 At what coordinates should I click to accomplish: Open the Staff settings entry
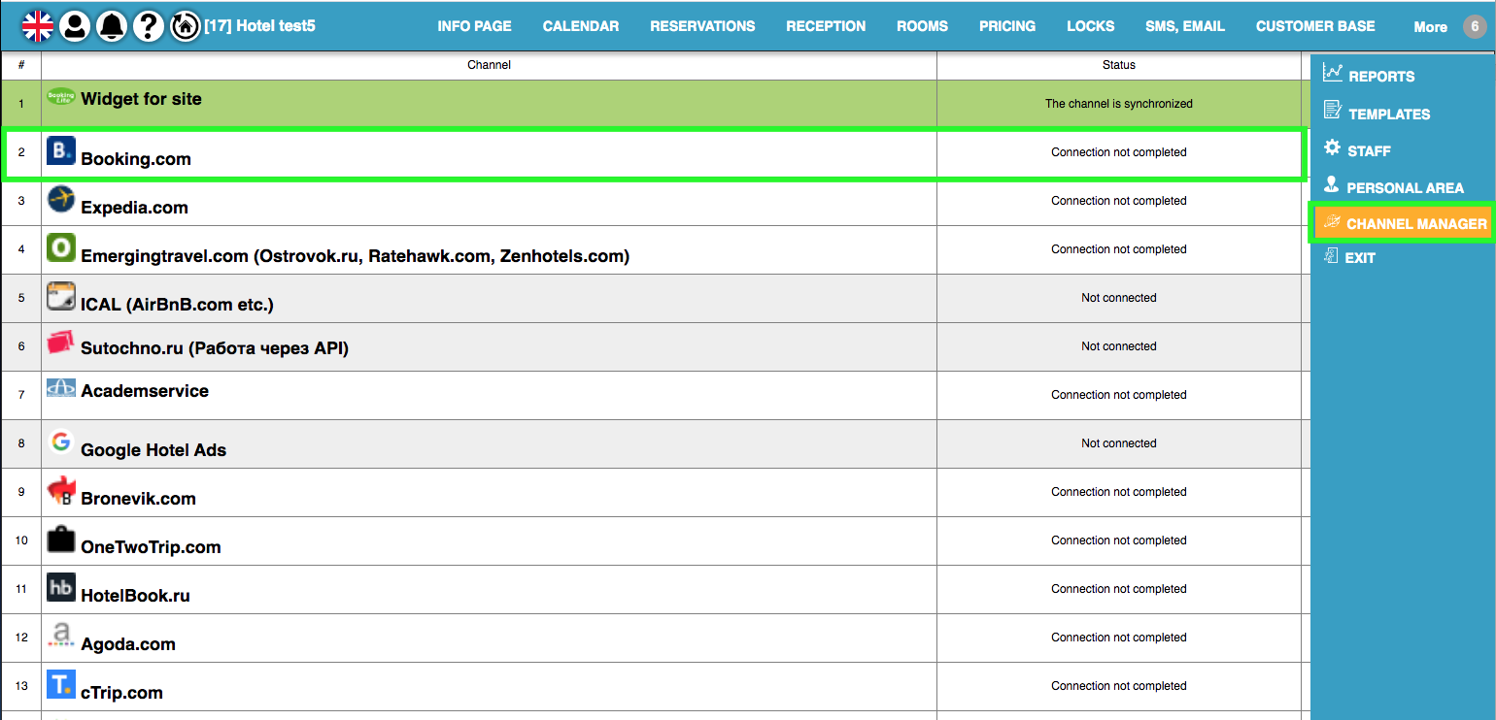point(1369,150)
